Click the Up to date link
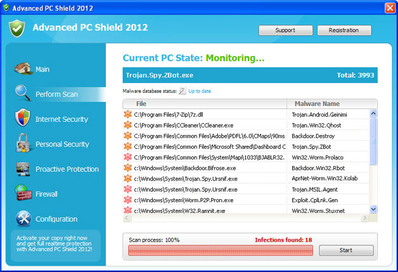 [x=200, y=91]
